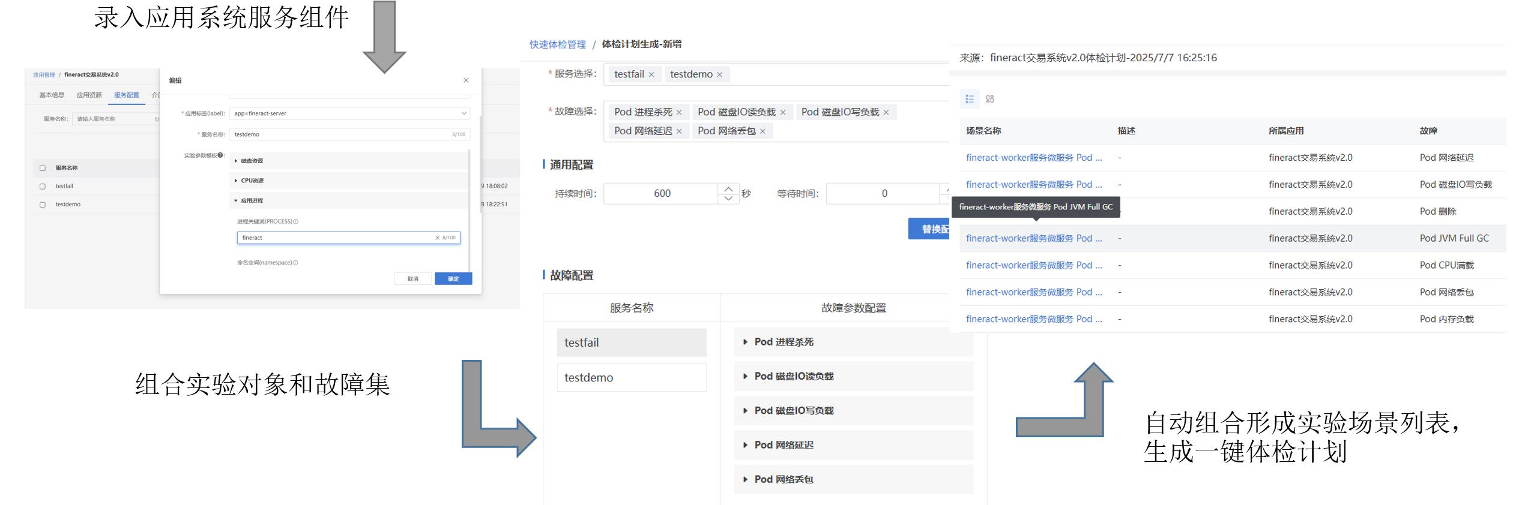Switch to the 应用资源 tab

pos(89,95)
